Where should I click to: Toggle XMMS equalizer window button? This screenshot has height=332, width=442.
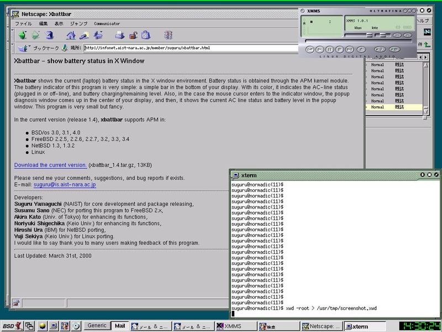click(x=397, y=35)
